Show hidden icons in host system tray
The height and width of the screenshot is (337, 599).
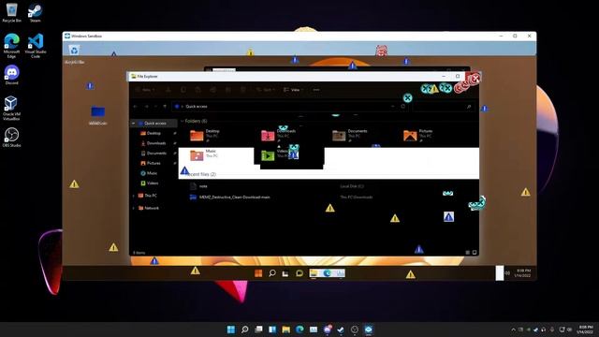coord(513,330)
